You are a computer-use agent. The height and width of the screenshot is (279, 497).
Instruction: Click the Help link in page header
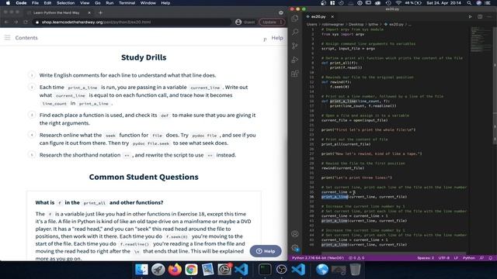277,38
